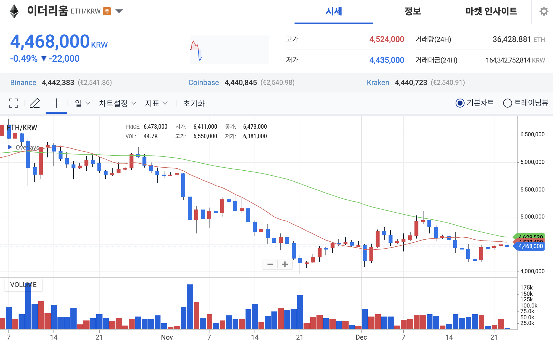Expand the Overlays section
Image resolution: width=553 pixels, height=343 pixels.
[10, 147]
